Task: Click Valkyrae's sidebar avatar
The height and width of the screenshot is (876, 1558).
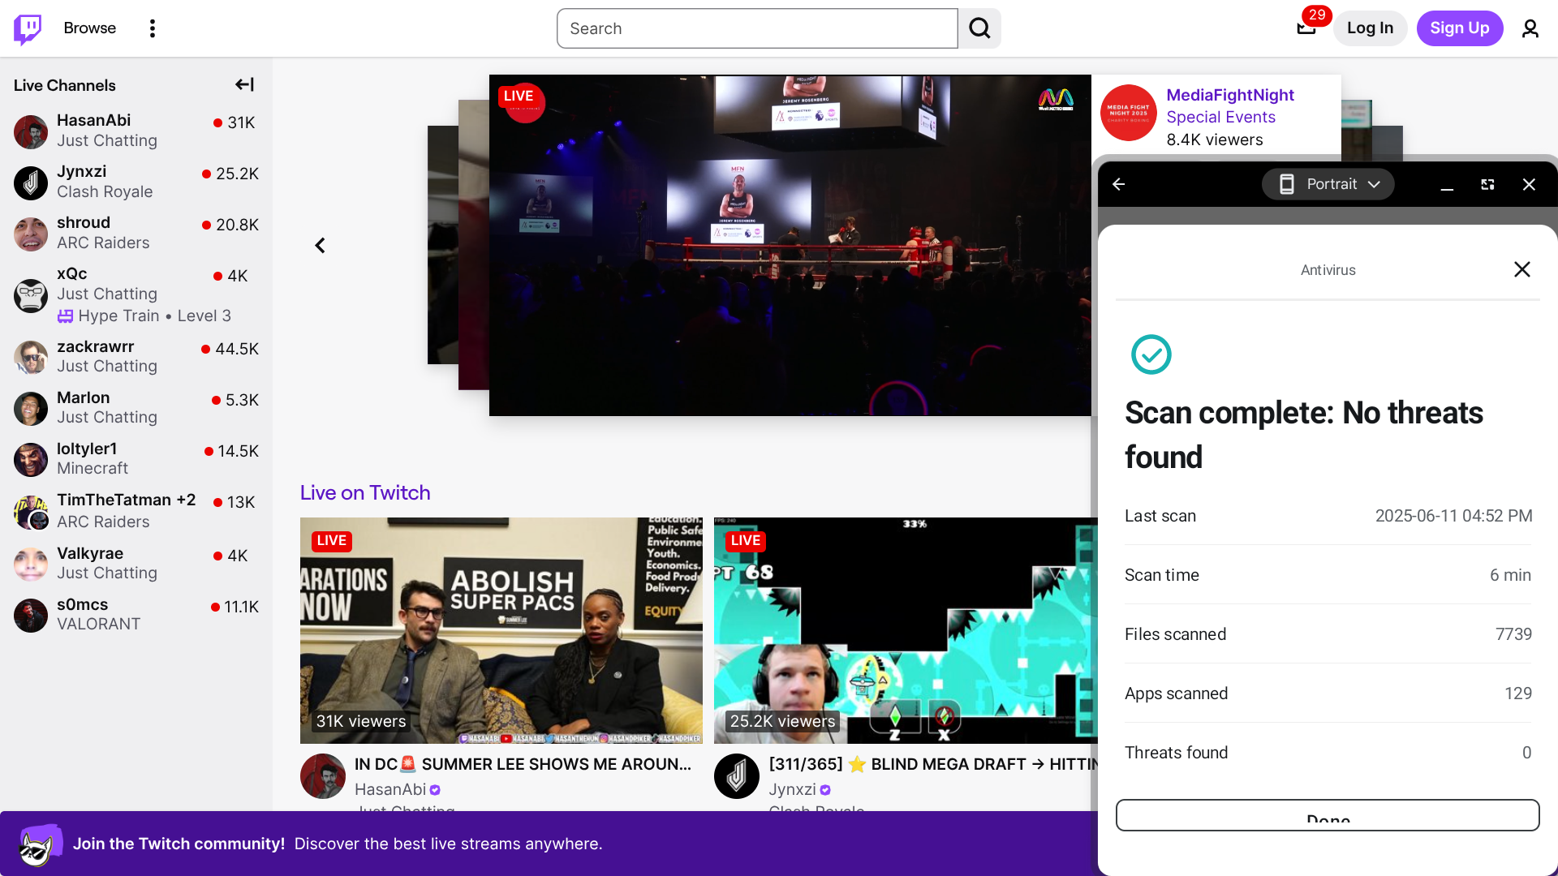Action: pyautogui.click(x=31, y=564)
